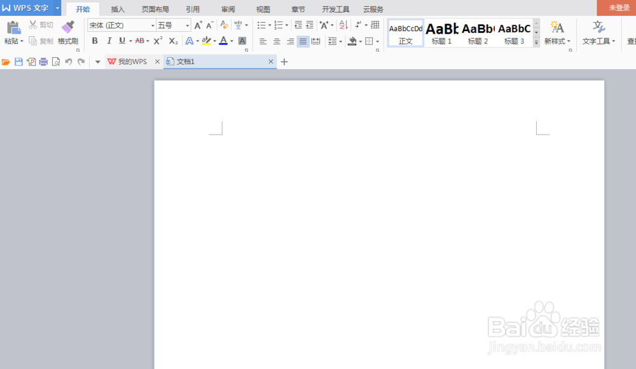
Task: Decrease font size with A- icon
Action: [210, 25]
